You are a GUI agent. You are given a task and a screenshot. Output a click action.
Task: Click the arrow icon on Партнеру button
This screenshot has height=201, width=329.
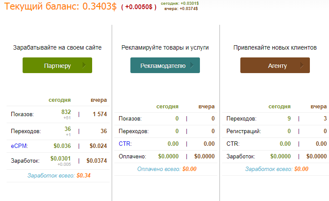coord(84,66)
